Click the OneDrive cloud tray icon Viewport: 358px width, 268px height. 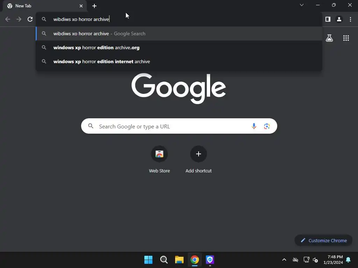pyautogui.click(x=295, y=260)
